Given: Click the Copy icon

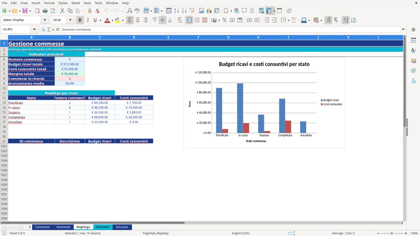Looking at the screenshot, I should pyautogui.click(x=70, y=11).
